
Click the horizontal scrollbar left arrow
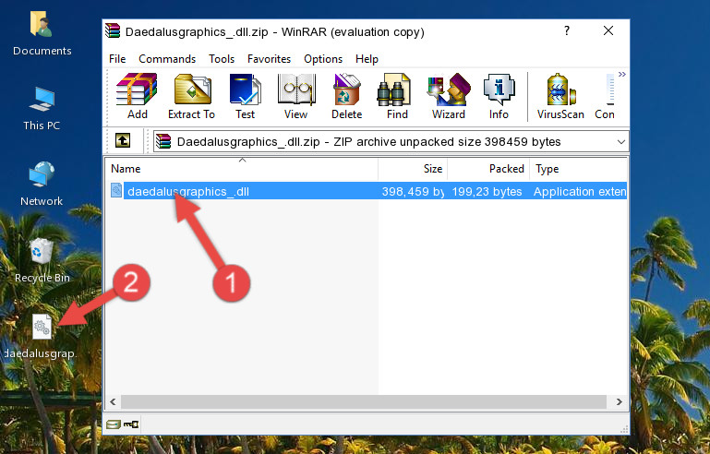tap(114, 402)
